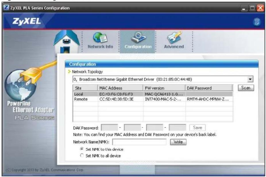
Task: Switch to the Advanced tab label
Action: click(x=174, y=46)
